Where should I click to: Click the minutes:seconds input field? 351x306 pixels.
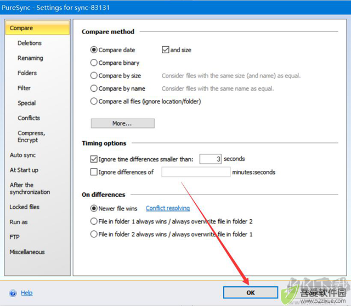(196, 172)
